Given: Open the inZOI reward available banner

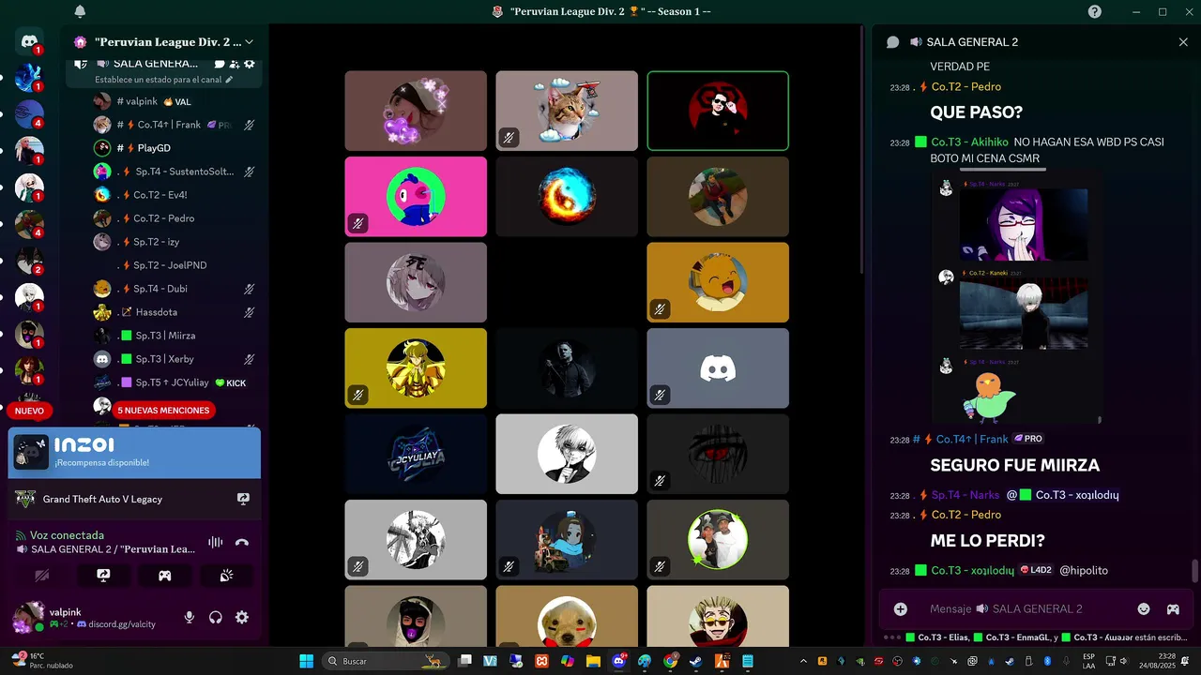Looking at the screenshot, I should [134, 453].
